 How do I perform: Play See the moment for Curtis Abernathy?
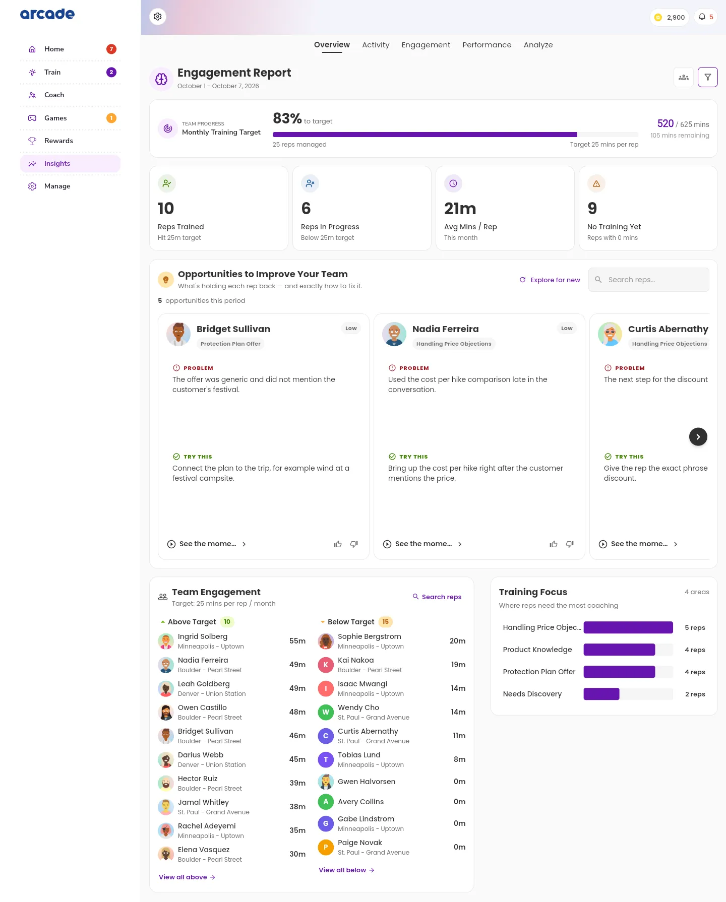pyautogui.click(x=638, y=544)
